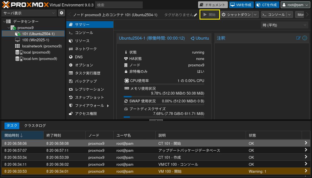This screenshot has height=178, width=312.
Task: Click the Proxmox logo
Action: click(x=25, y=4)
